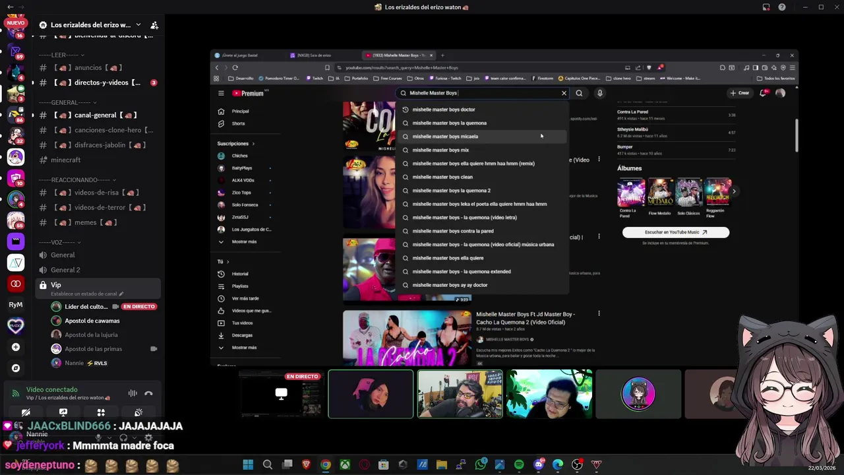Open OBS Studio from the taskbar
Screen dimensions: 844x475
(x=577, y=465)
